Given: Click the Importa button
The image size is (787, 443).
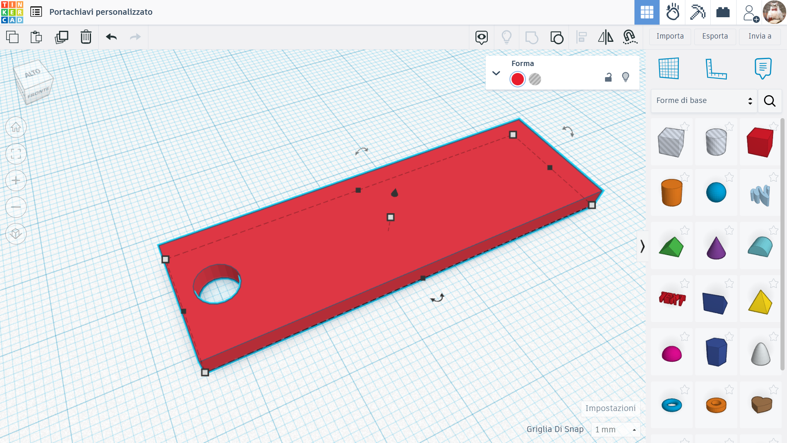Looking at the screenshot, I should pyautogui.click(x=670, y=37).
